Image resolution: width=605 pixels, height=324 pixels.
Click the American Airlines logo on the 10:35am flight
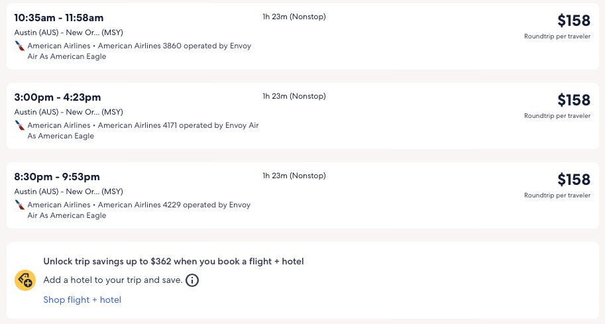click(x=20, y=46)
